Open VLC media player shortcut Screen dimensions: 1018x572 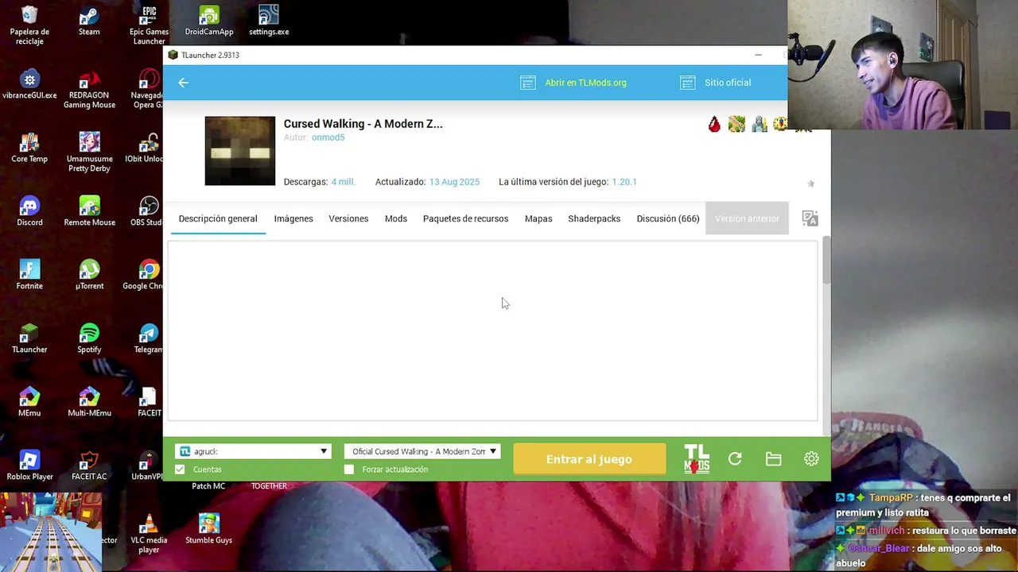click(149, 534)
